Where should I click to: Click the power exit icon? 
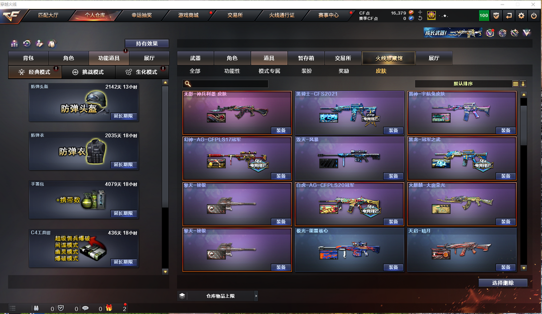[x=533, y=16]
